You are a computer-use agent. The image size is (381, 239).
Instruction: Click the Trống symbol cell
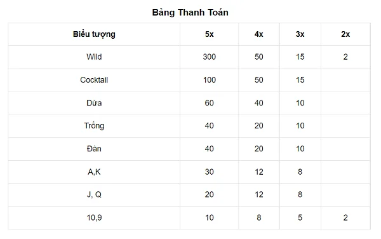[x=94, y=126]
